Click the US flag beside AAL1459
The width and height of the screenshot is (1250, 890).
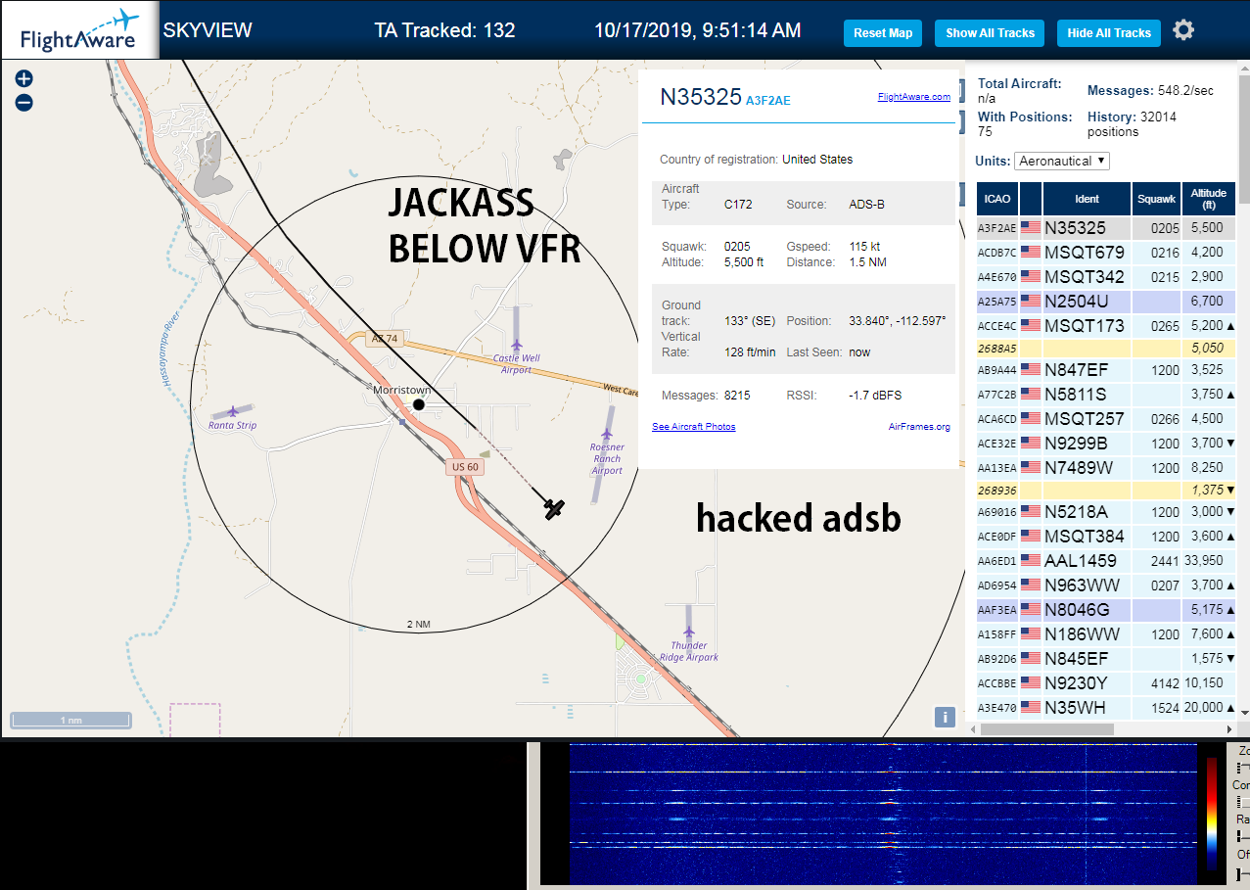pyautogui.click(x=1031, y=560)
